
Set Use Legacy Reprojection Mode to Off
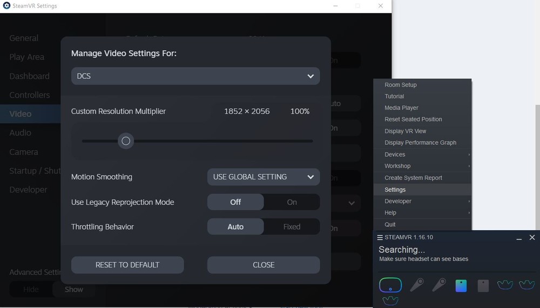click(235, 202)
